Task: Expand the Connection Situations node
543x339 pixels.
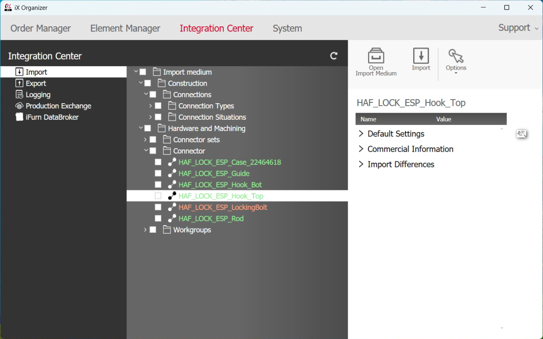Action: (x=151, y=117)
